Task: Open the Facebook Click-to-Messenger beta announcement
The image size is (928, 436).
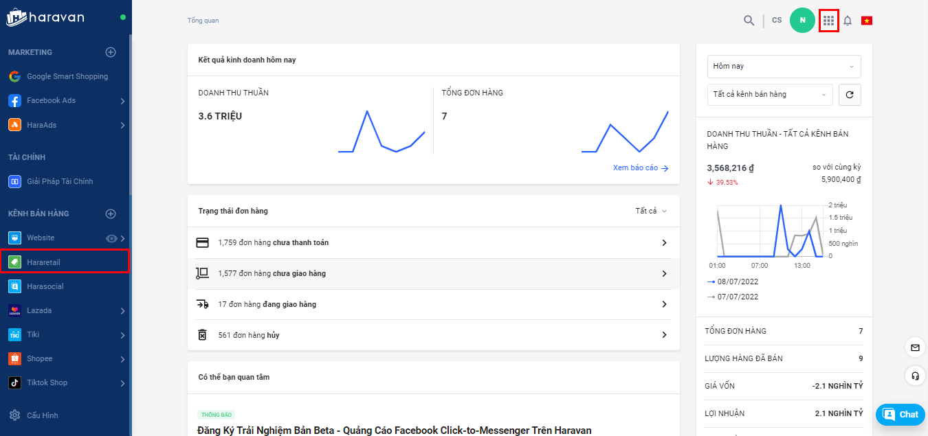Action: coord(395,431)
